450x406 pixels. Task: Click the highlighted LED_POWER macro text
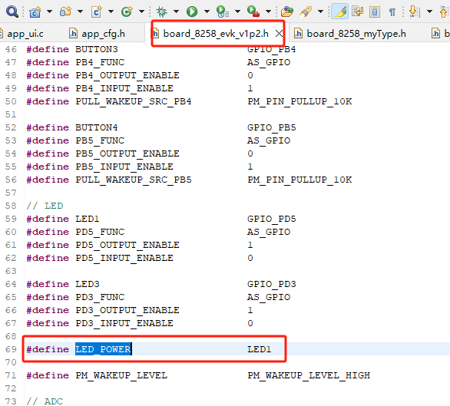click(x=104, y=349)
